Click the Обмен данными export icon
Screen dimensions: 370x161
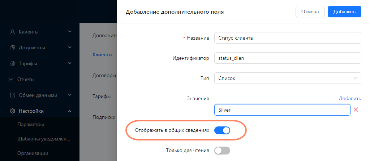(x=13, y=95)
